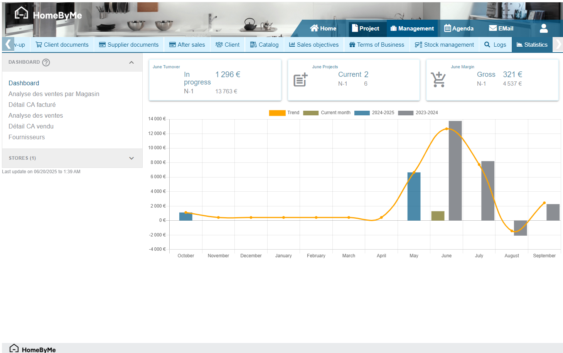Click the June Margin shopping cart icon

tap(438, 80)
